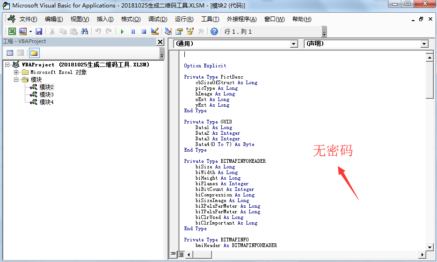Open the 插入(I) menu
Screen dimensions: 437x262
tap(105, 19)
